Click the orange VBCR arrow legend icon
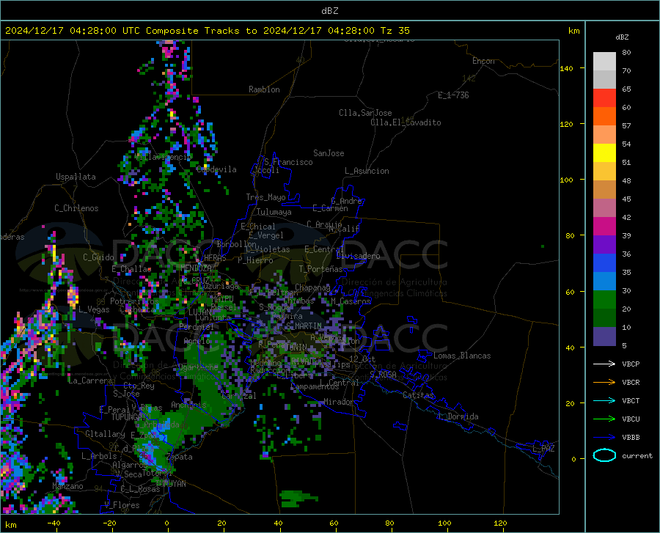The image size is (660, 533). coord(604,382)
